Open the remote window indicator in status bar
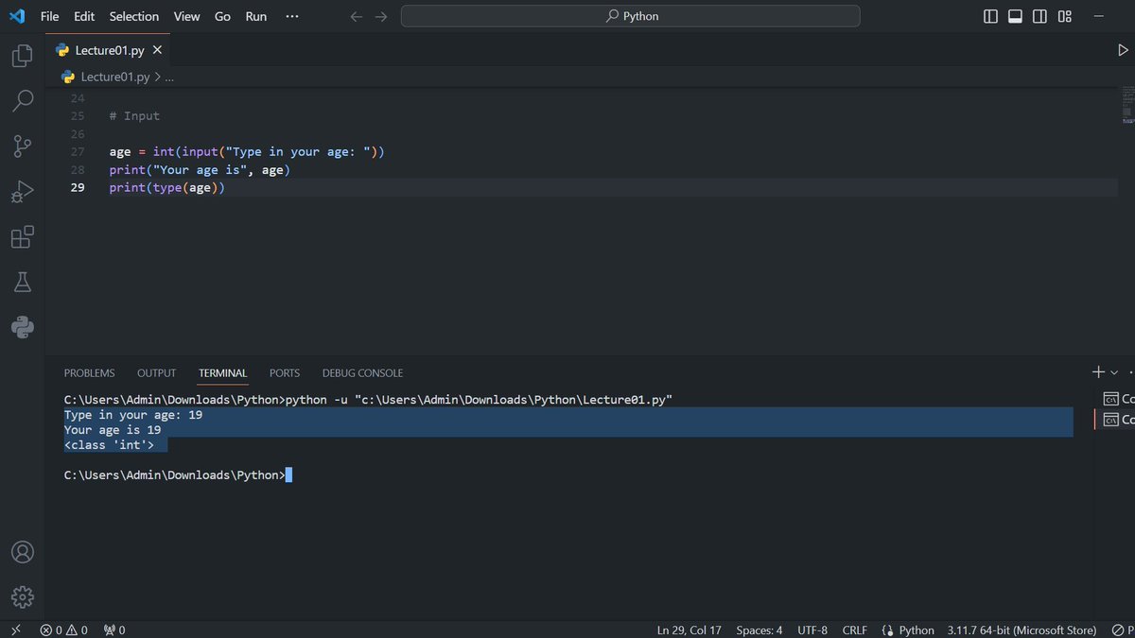1135x638 pixels. coord(15,629)
